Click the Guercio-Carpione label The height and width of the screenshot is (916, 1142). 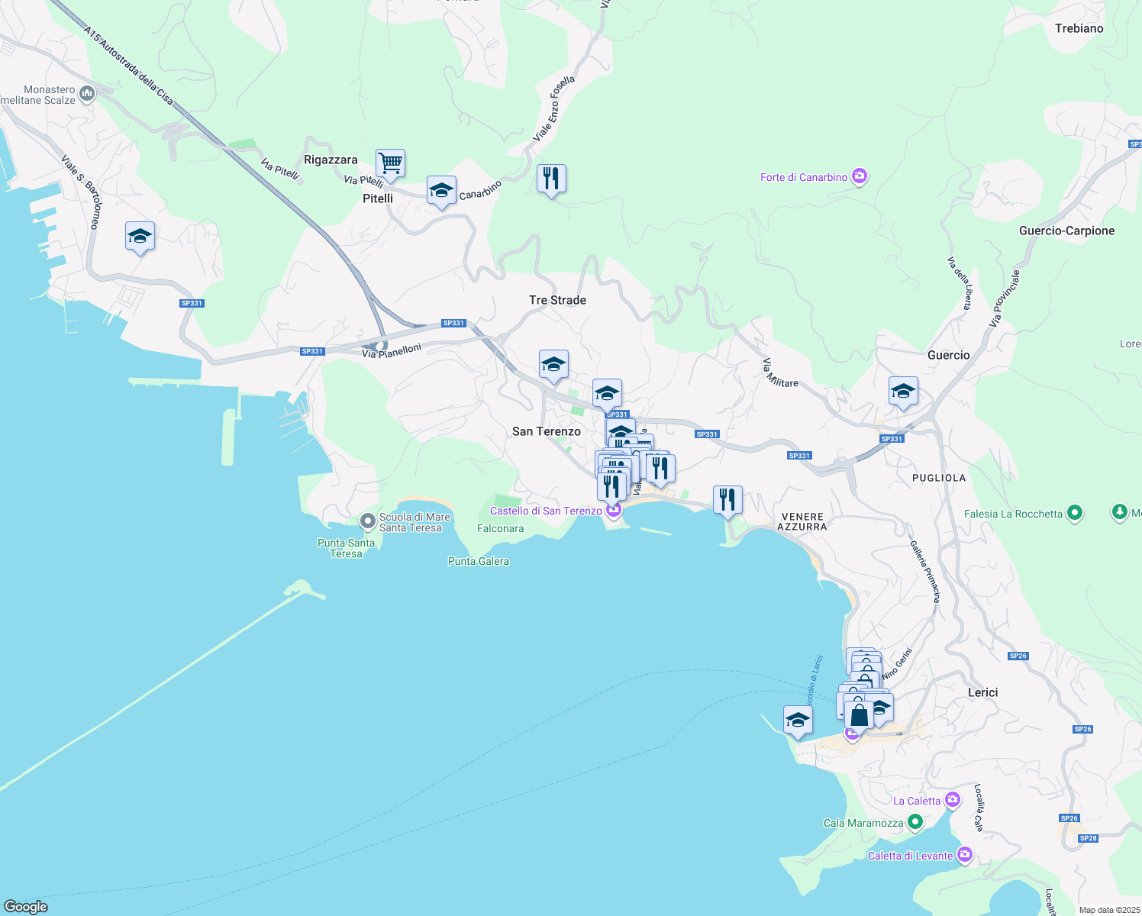[x=1067, y=231]
